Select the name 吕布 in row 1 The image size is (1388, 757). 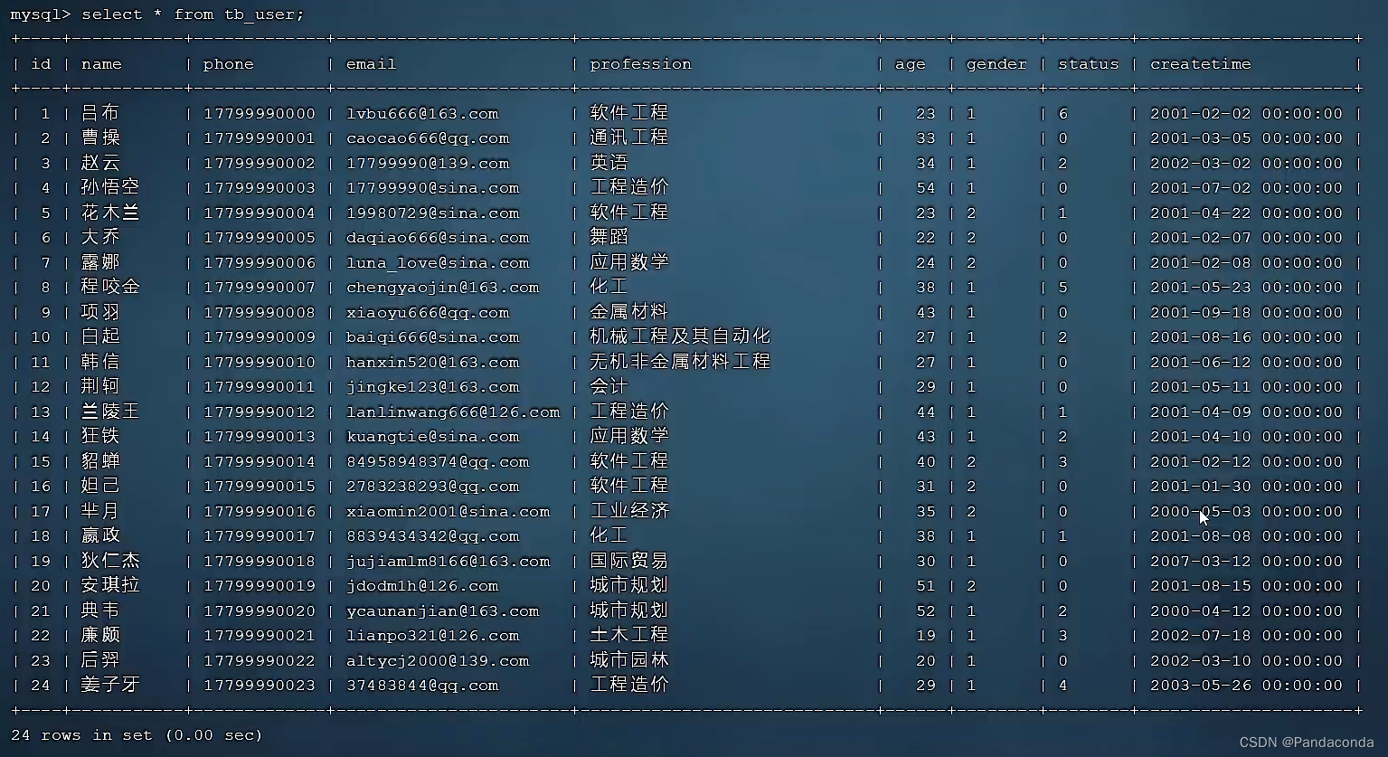tap(99, 112)
